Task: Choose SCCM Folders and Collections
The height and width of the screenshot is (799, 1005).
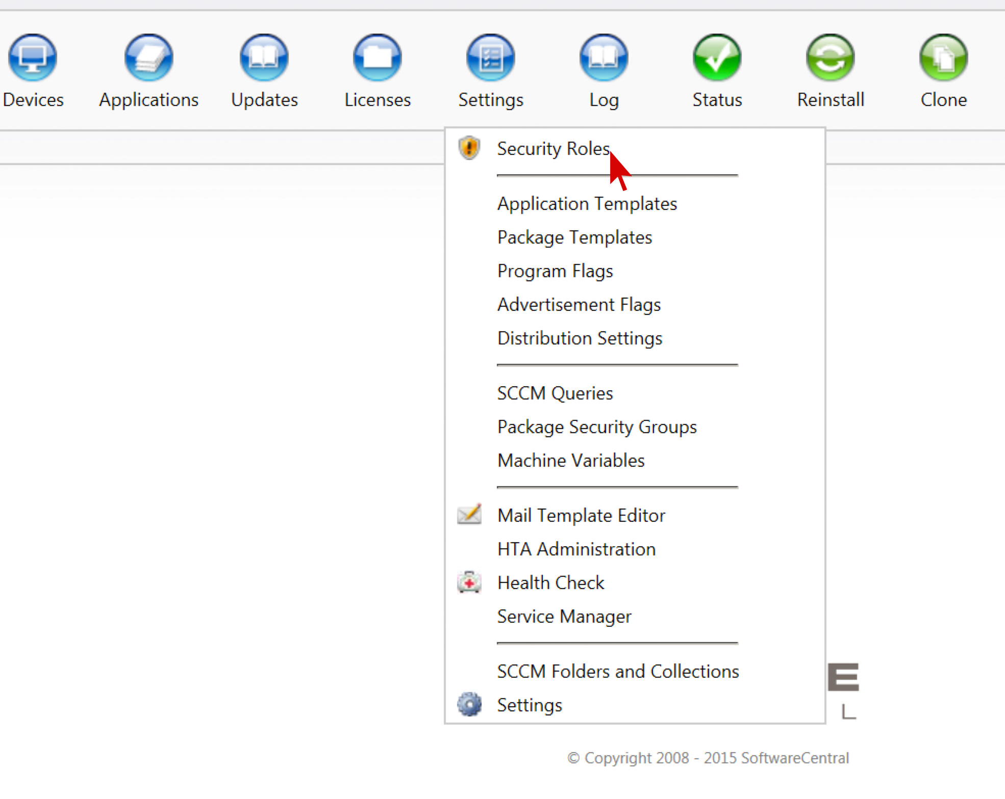Action: coord(618,672)
